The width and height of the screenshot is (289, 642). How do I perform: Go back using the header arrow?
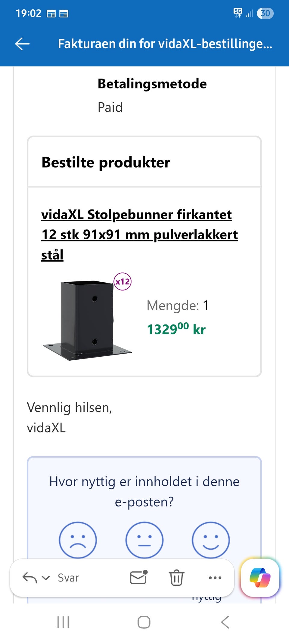pyautogui.click(x=23, y=44)
